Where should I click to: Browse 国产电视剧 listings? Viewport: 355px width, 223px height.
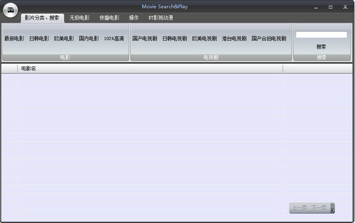point(145,38)
